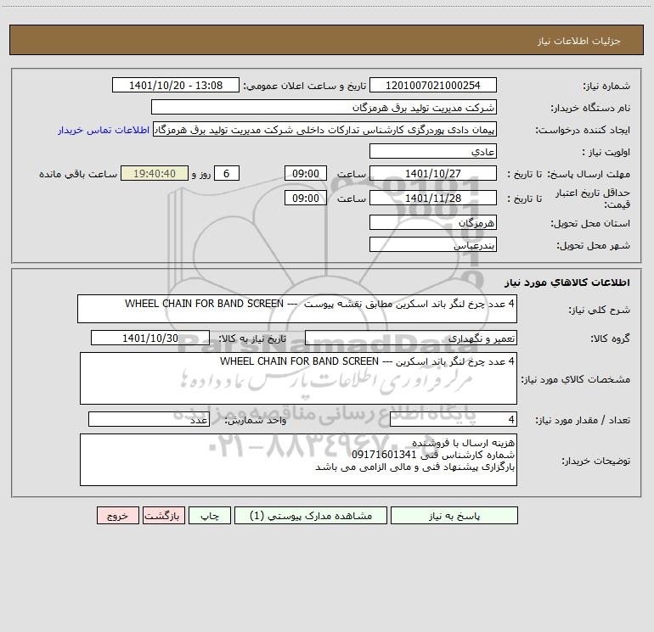Open مشاهده مدارک پیوستی (1) attachments button

[311, 516]
